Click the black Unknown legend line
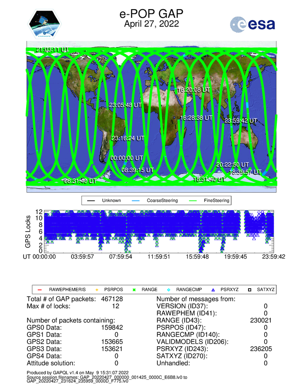This screenshot has height=392, width=303. pyautogui.click(x=92, y=201)
